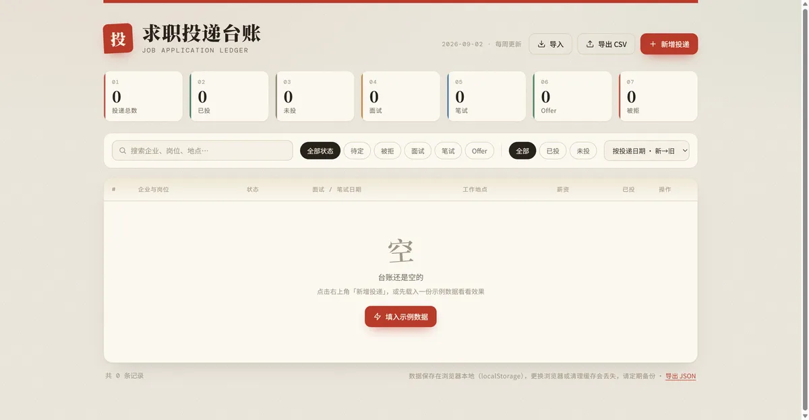Viewport: 809px width, 420px height.
Task: Filter by 面试 status chip
Action: click(418, 151)
